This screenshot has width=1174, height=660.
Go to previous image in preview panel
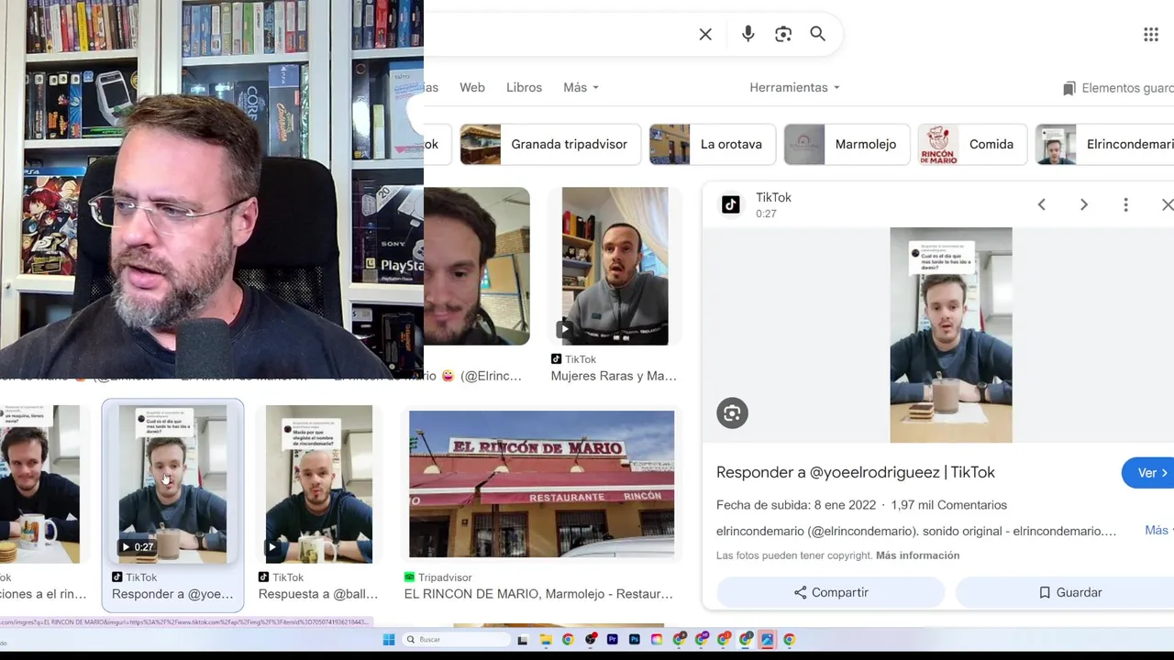point(1042,204)
